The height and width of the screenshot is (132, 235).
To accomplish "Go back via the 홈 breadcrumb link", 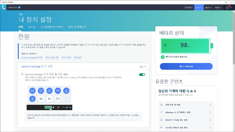I will (21, 14).
